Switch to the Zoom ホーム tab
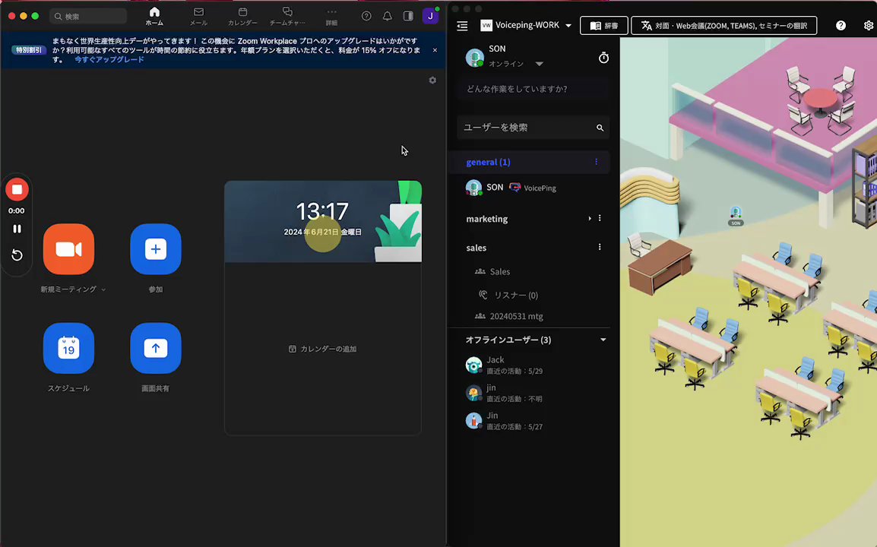Image resolution: width=877 pixels, height=547 pixels. tap(154, 16)
